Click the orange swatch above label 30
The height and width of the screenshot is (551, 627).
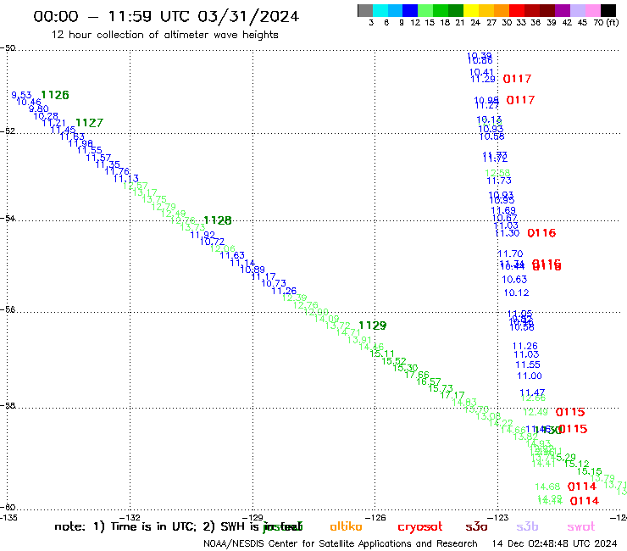[502, 10]
